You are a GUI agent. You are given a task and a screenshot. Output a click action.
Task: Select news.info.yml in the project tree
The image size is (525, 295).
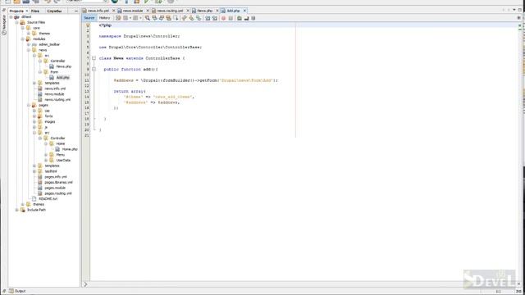[x=55, y=88]
